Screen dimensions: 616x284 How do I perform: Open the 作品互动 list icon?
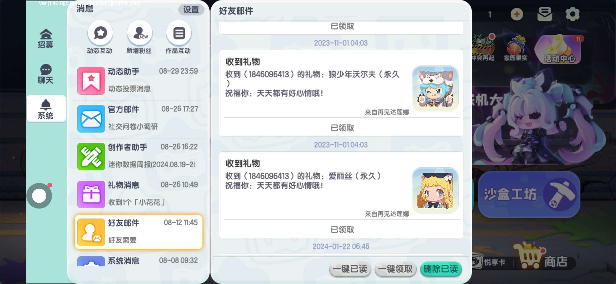(x=179, y=33)
